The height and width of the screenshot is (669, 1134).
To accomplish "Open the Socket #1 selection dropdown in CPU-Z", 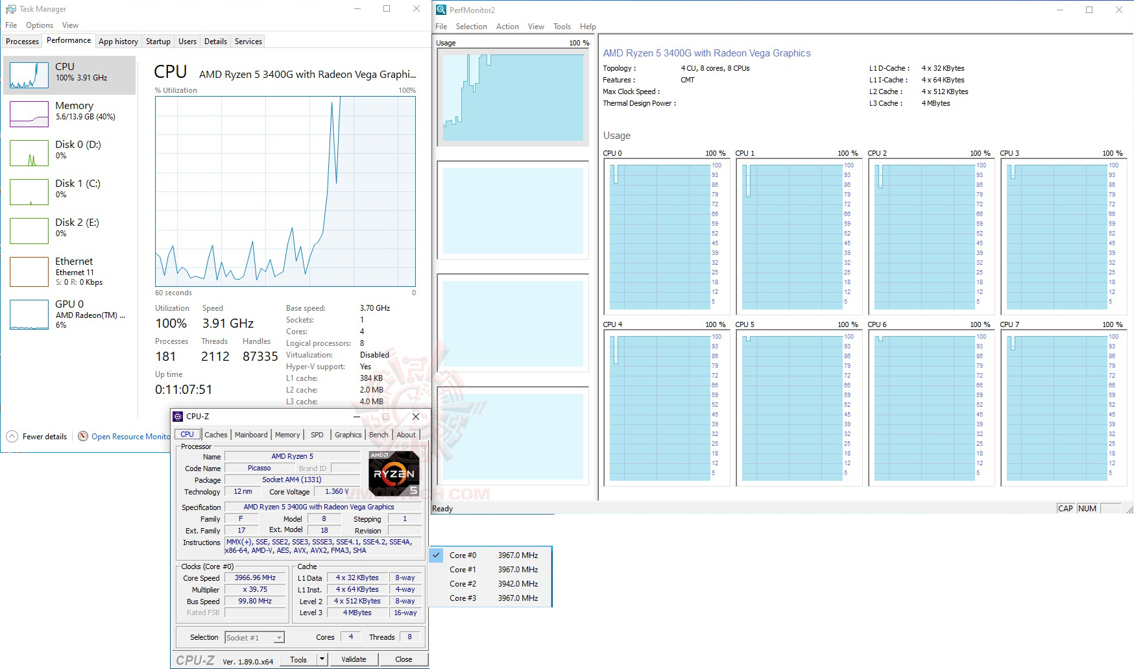I will coord(254,638).
